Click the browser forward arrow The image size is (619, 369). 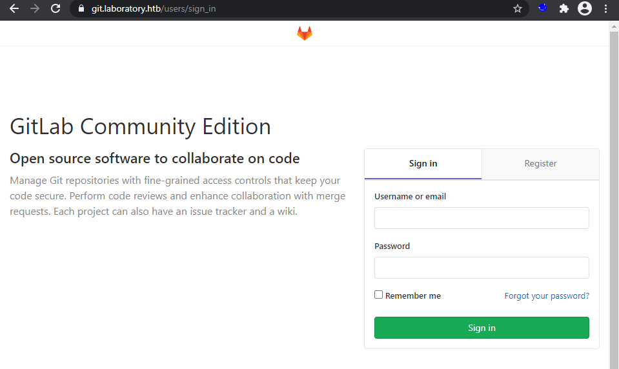pos(34,9)
